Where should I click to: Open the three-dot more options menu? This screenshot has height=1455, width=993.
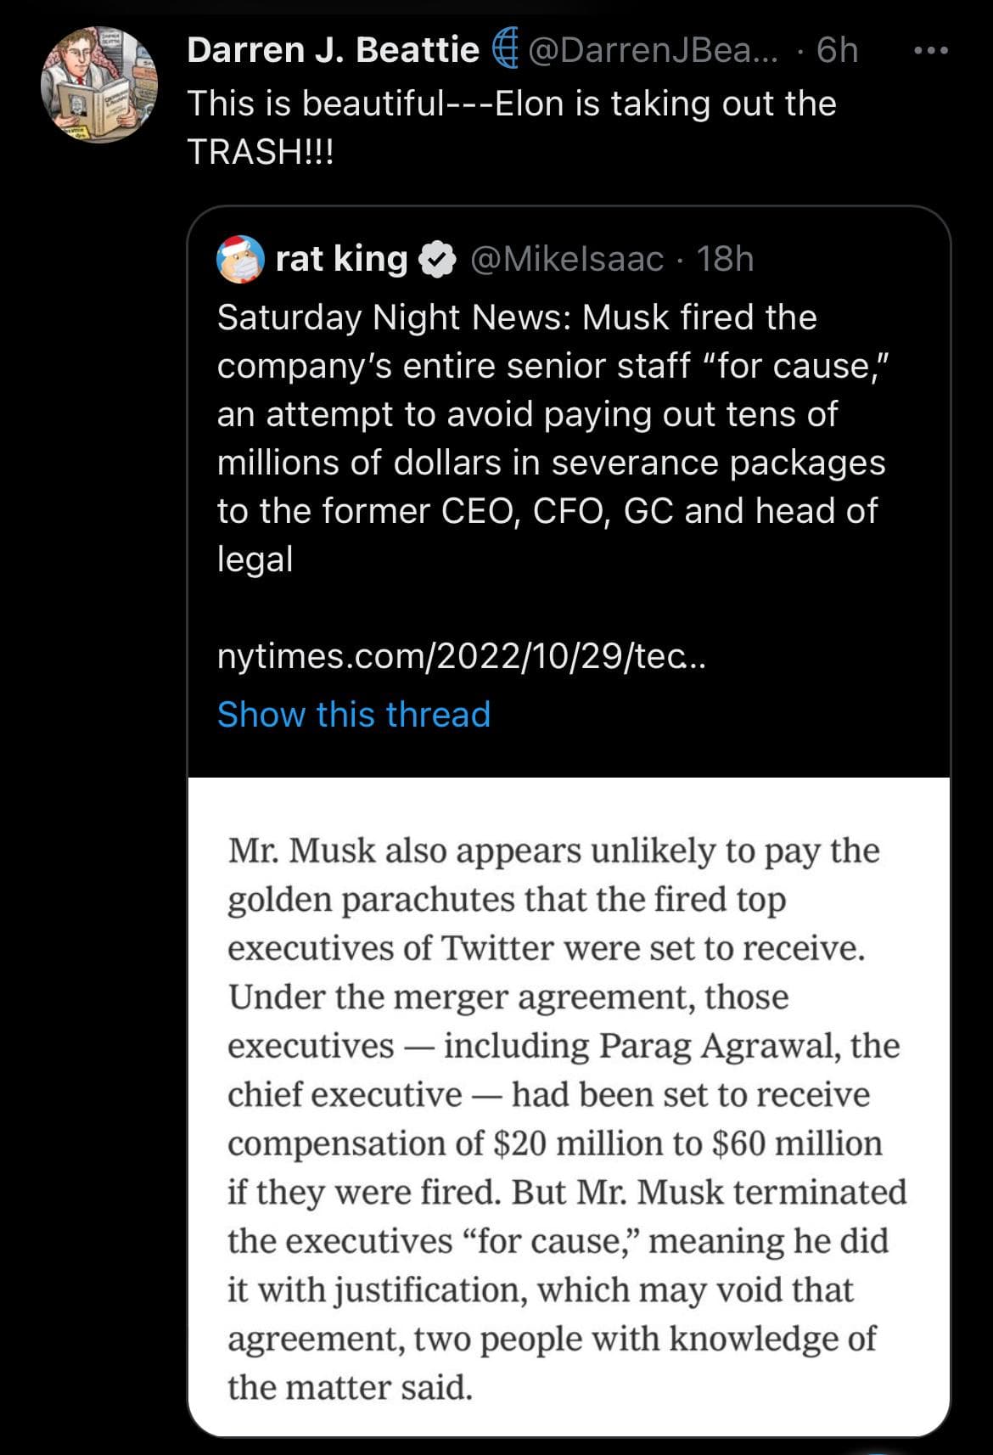(930, 51)
